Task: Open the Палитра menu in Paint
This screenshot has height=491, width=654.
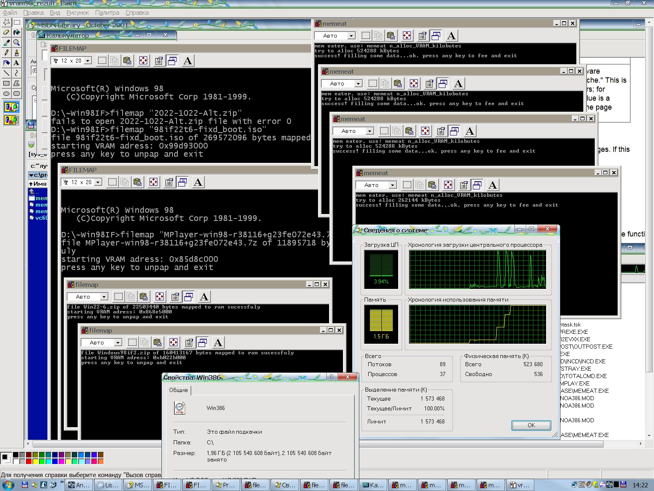Action: click(x=107, y=13)
